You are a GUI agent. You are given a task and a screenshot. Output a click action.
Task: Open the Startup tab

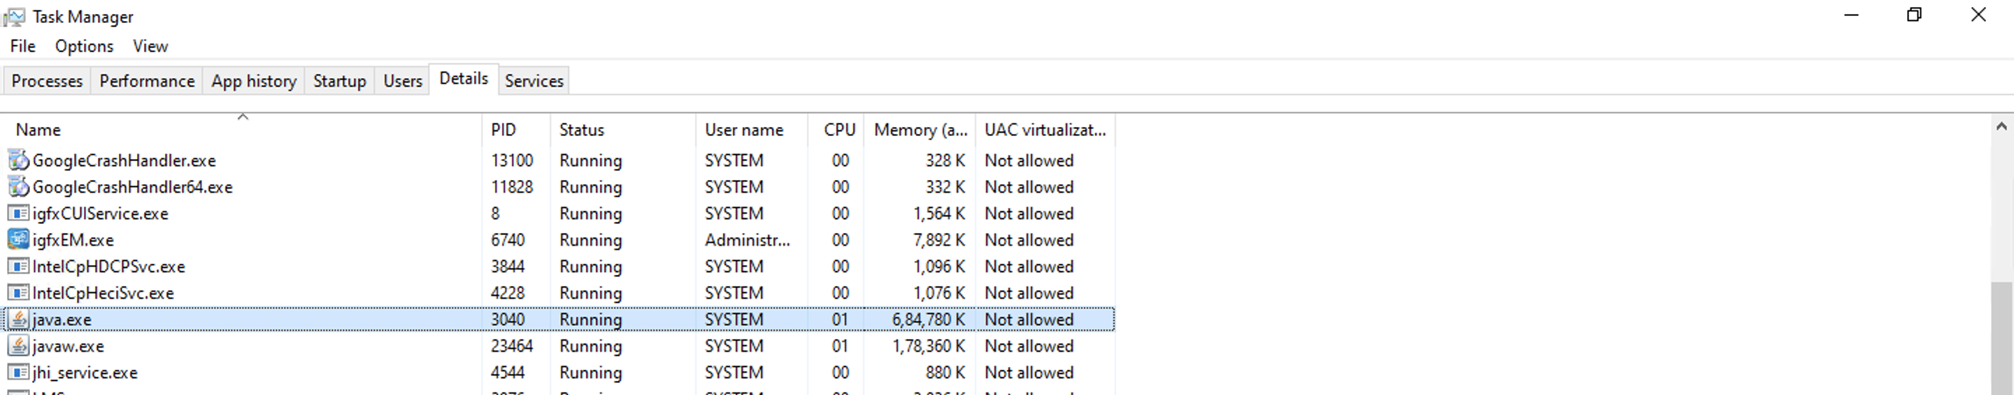pyautogui.click(x=339, y=81)
